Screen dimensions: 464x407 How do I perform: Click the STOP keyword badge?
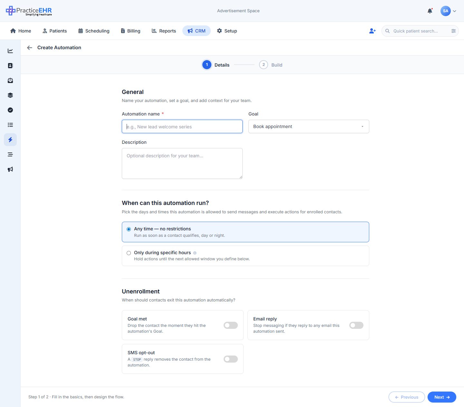[x=137, y=359]
